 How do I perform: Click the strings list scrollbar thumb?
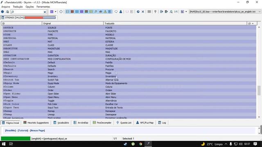click(259, 90)
